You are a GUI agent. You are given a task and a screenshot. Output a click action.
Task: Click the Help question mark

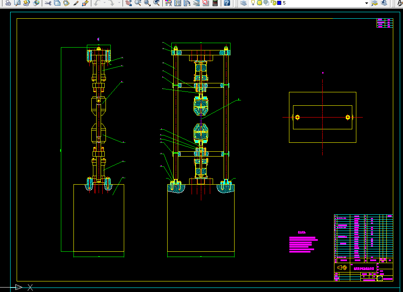click(x=227, y=3)
